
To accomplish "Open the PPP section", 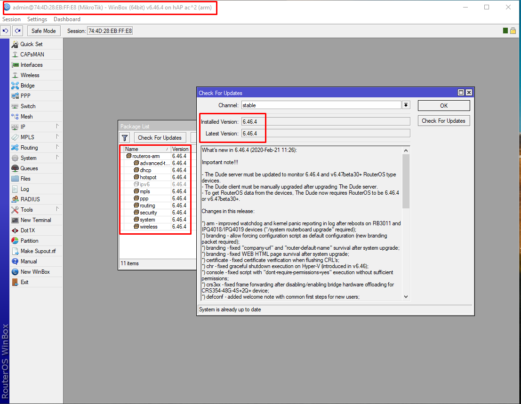I will tap(36, 96).
